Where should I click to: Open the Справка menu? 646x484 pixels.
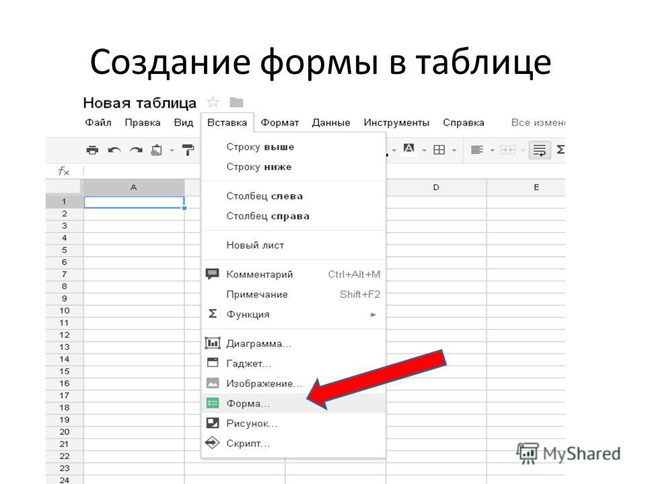(x=464, y=122)
